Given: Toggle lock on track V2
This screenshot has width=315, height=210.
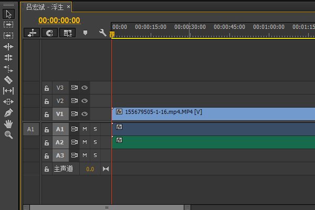Looking at the screenshot, I should [47, 101].
